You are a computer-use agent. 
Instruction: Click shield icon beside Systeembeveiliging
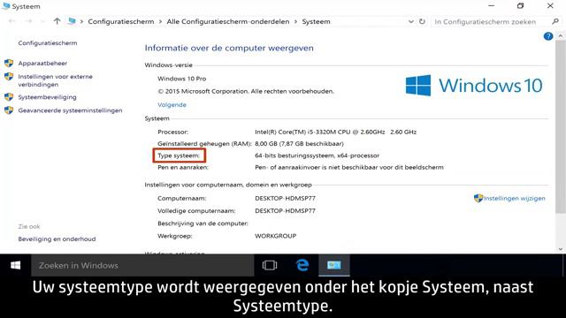click(x=9, y=97)
